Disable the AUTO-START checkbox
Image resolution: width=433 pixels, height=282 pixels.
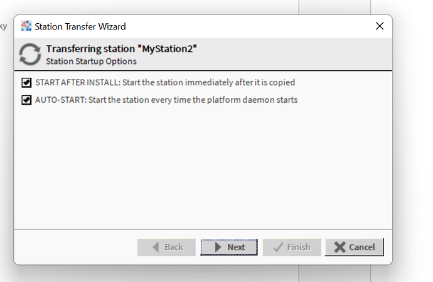coord(26,100)
